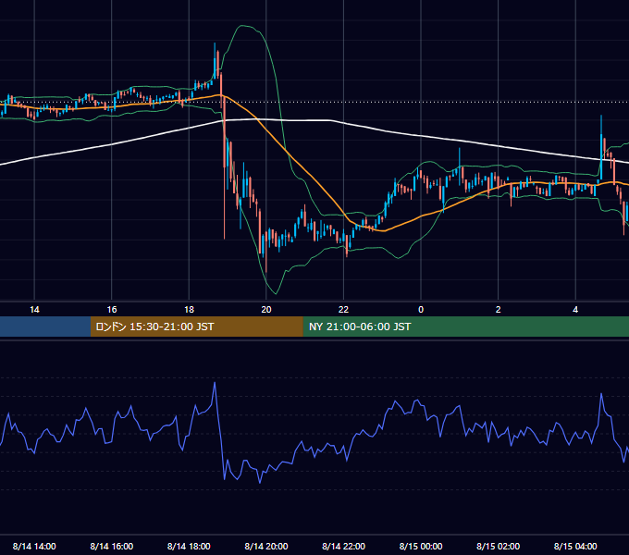The height and width of the screenshot is (555, 629).
Task: Click the 8/14 14:00 time label
Action: (34, 546)
